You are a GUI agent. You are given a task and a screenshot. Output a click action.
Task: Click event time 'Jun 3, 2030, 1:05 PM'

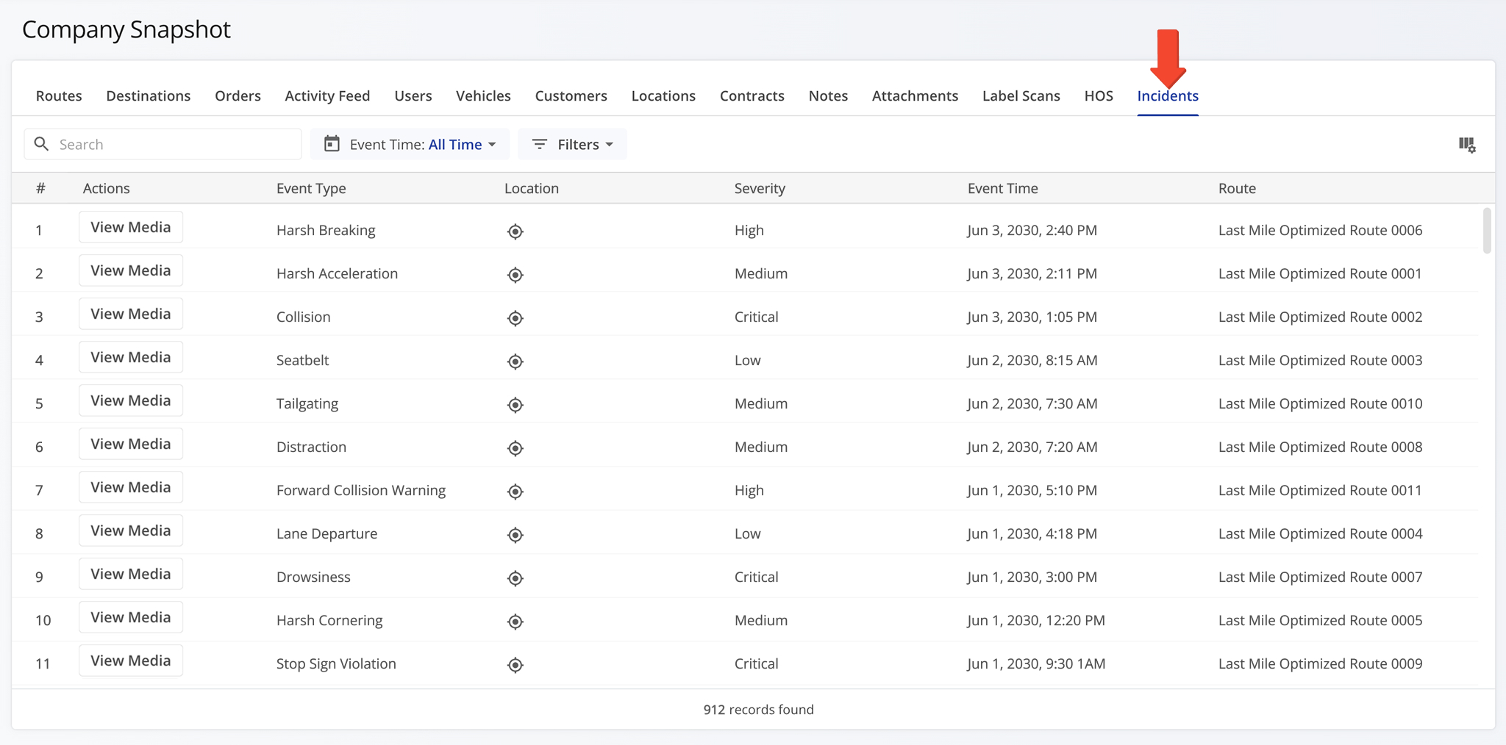1032,317
